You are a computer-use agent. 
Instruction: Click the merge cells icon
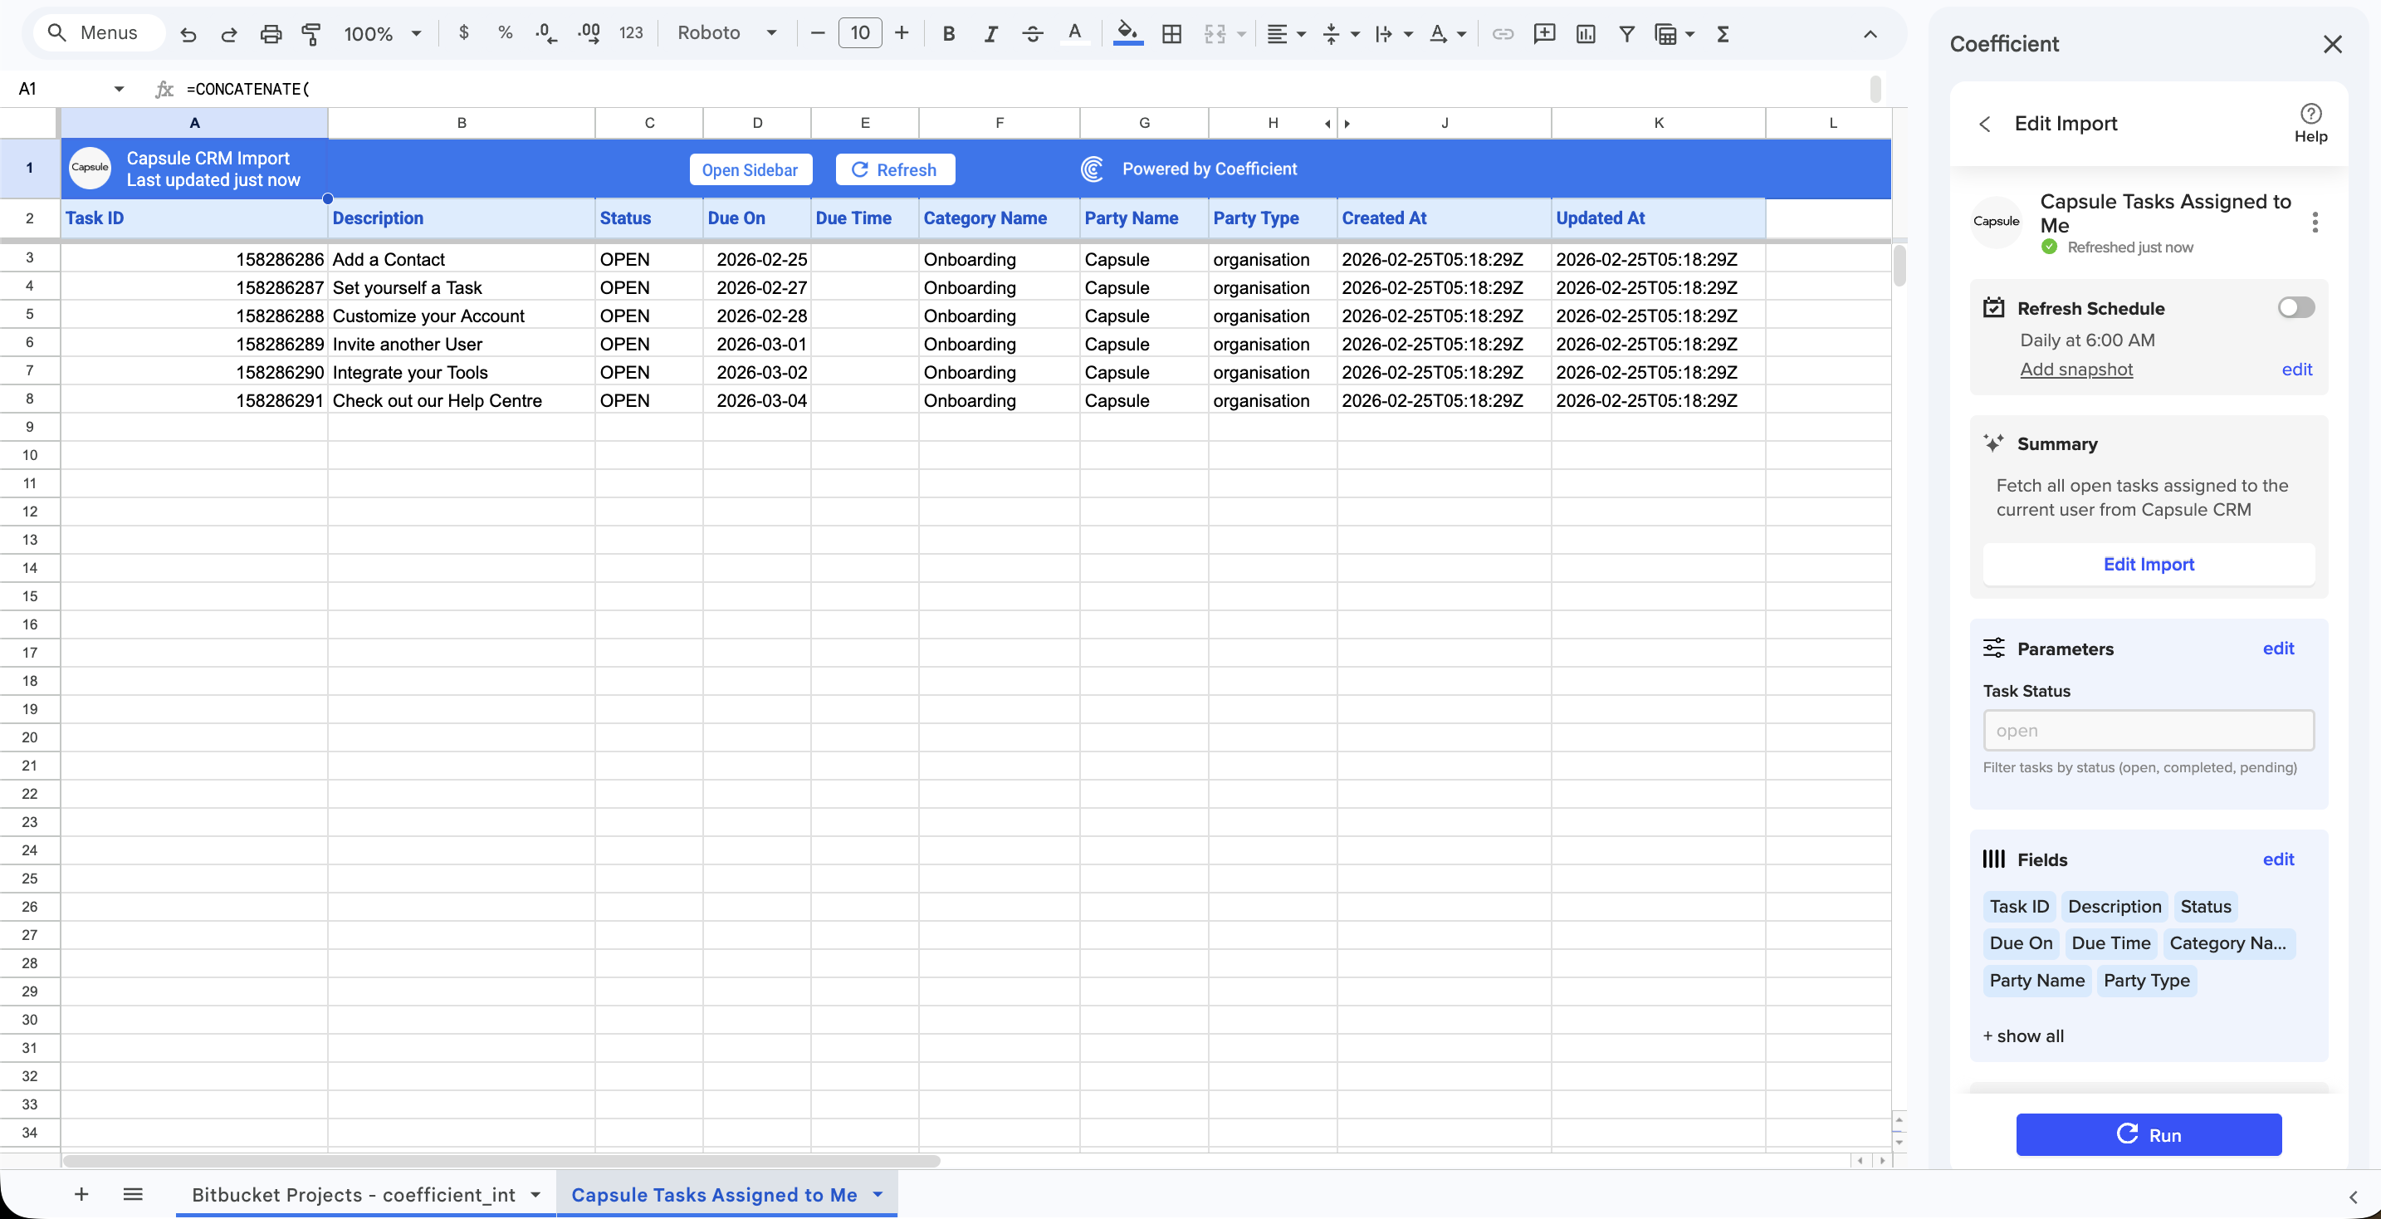1215,34
